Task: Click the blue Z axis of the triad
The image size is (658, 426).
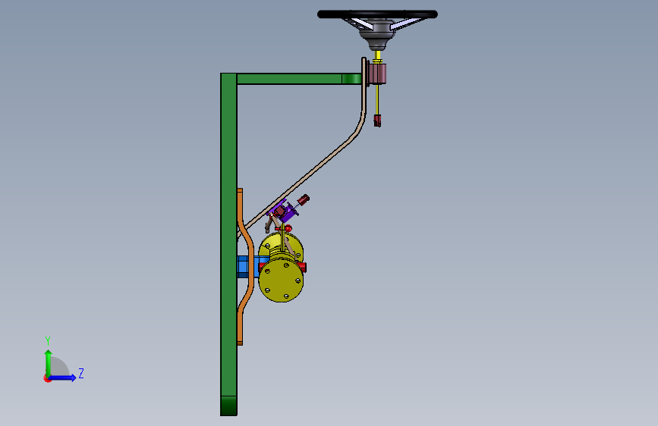Action: [62, 377]
